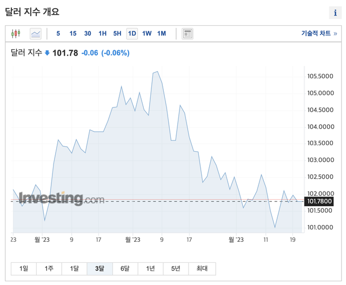The width and height of the screenshot is (346, 285).
Task: Select the 1D interval button
Action: (132, 33)
